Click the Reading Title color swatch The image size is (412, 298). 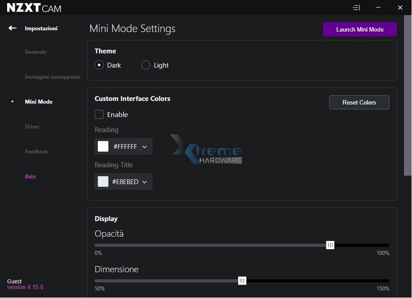(103, 181)
